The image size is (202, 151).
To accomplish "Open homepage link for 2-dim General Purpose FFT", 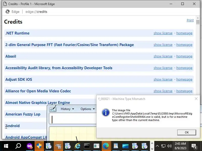I will (184, 45).
